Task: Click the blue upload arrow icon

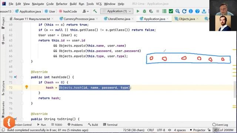Action: [204, 11]
